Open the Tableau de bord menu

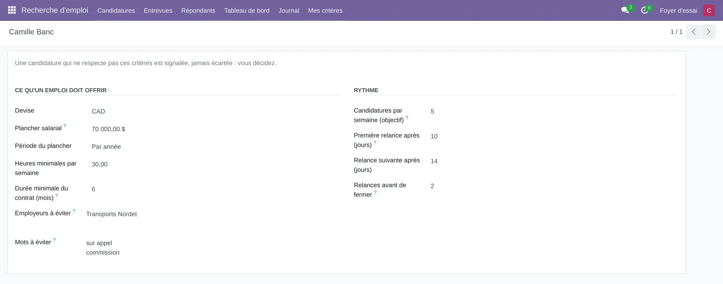[x=247, y=10]
